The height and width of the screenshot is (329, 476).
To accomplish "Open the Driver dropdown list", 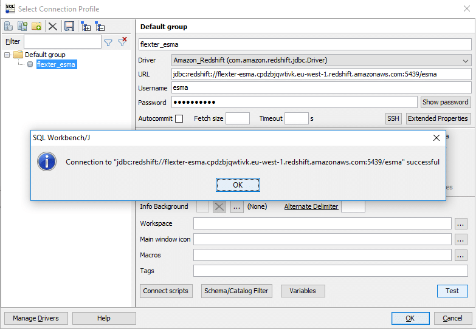I will 466,60.
